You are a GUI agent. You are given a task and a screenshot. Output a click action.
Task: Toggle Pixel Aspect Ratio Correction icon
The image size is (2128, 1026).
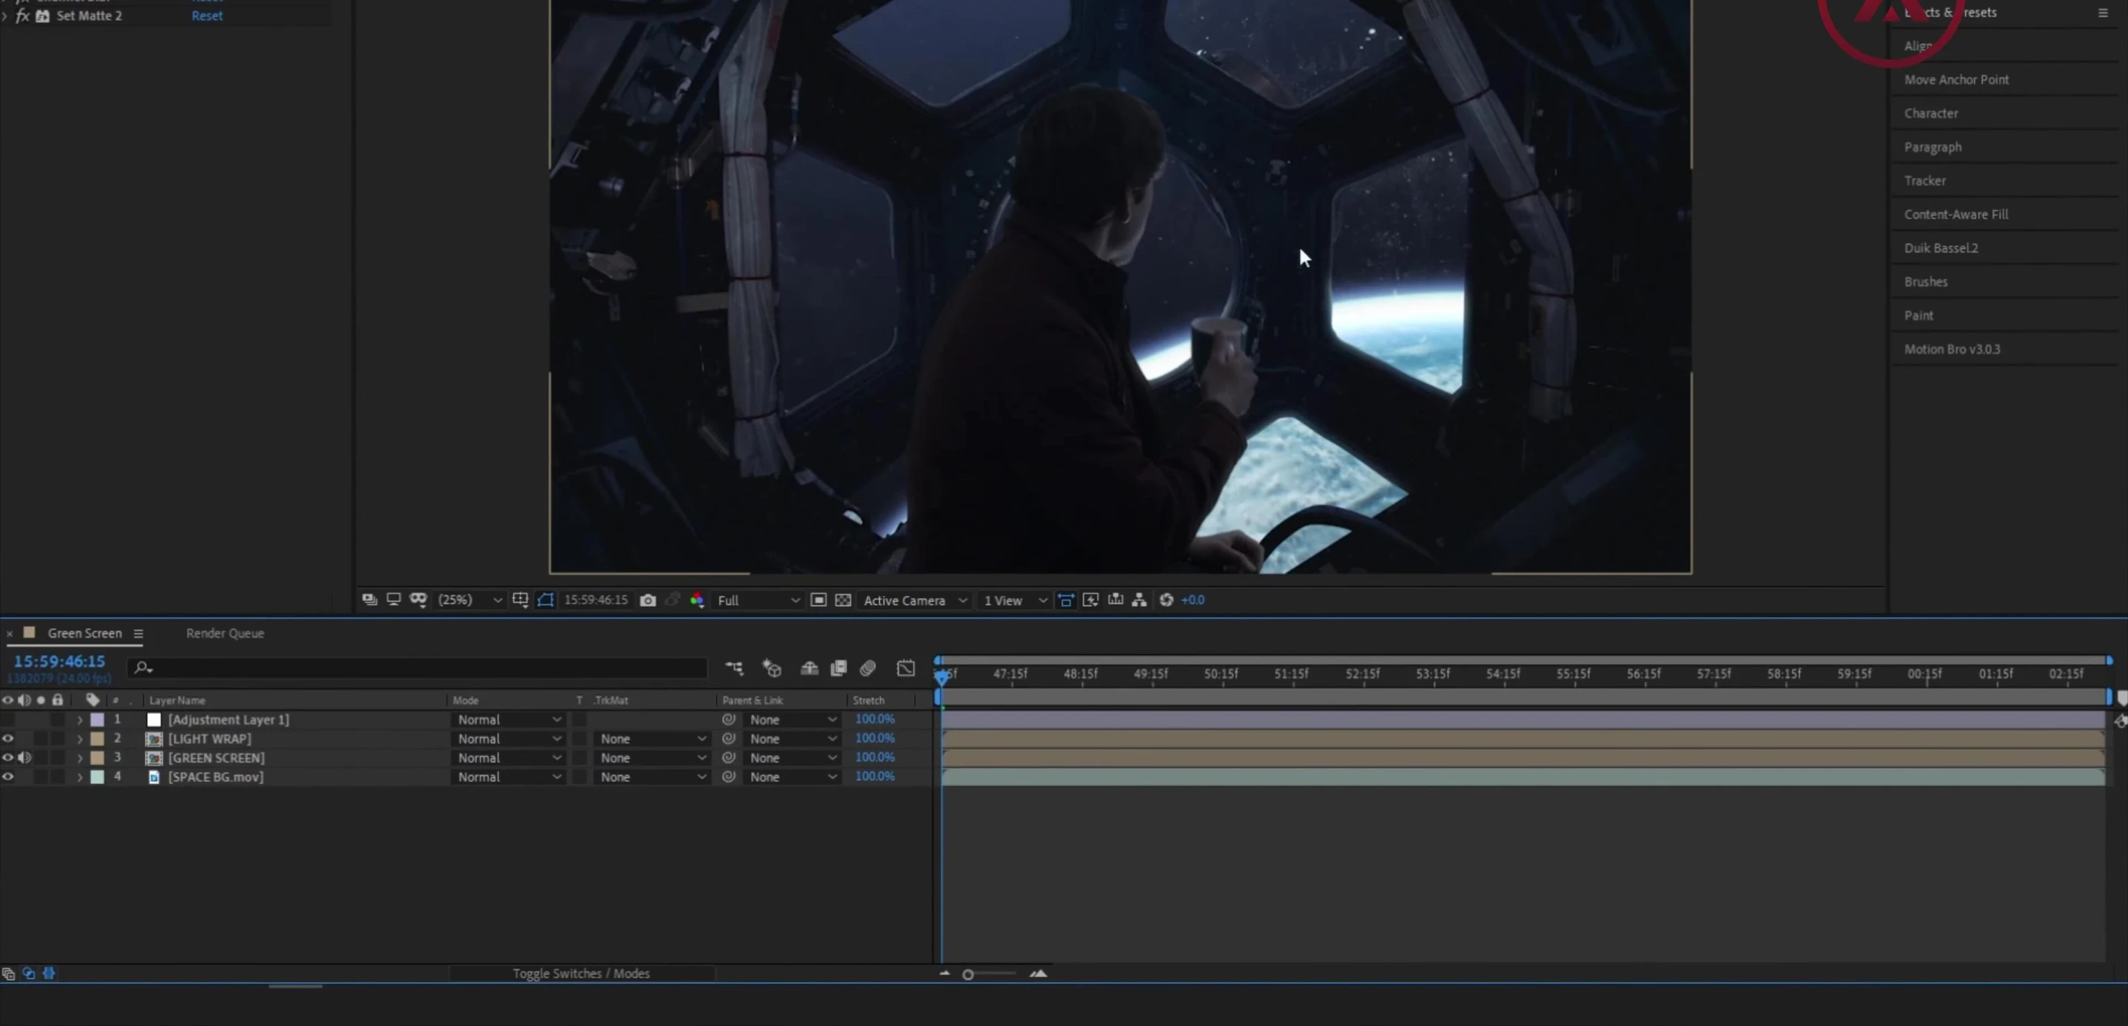(x=1066, y=600)
